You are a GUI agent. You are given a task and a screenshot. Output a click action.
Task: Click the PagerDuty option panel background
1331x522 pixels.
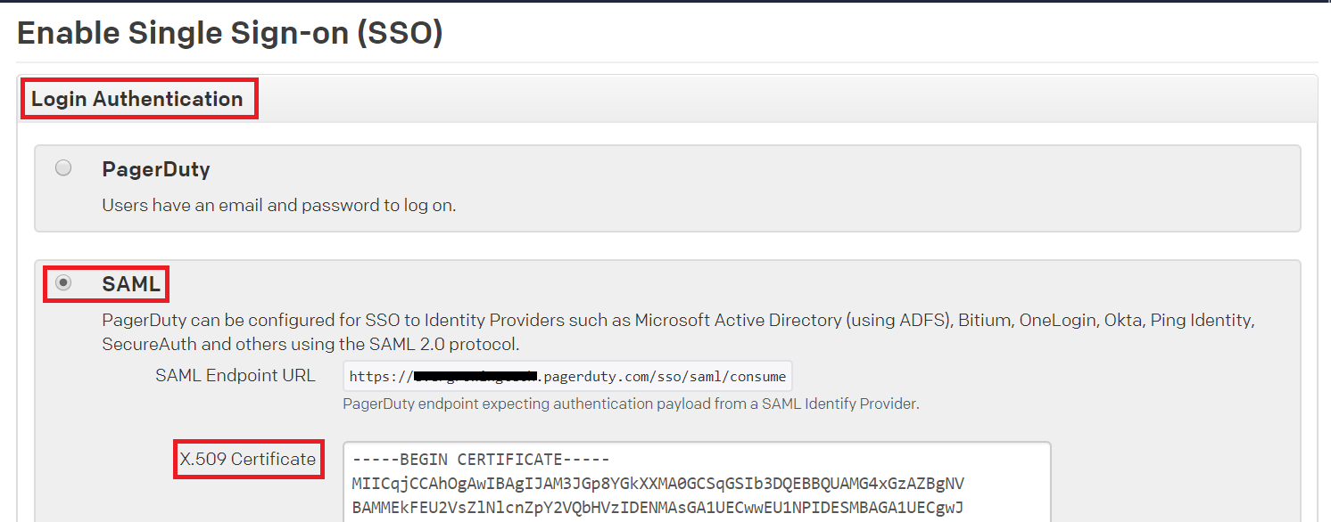(x=803, y=188)
